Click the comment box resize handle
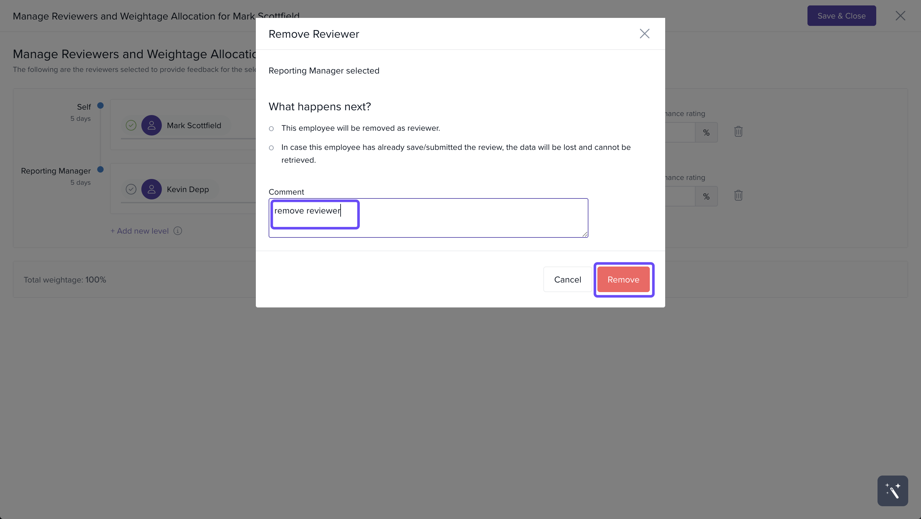921x519 pixels. (585, 234)
